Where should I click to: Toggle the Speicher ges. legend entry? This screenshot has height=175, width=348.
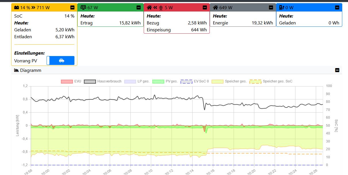[x=229, y=81]
